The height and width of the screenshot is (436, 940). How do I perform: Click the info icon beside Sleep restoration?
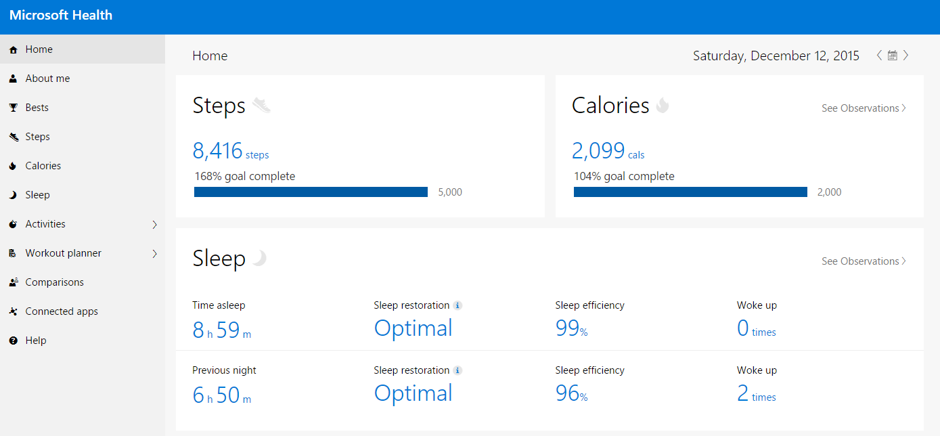click(x=458, y=305)
